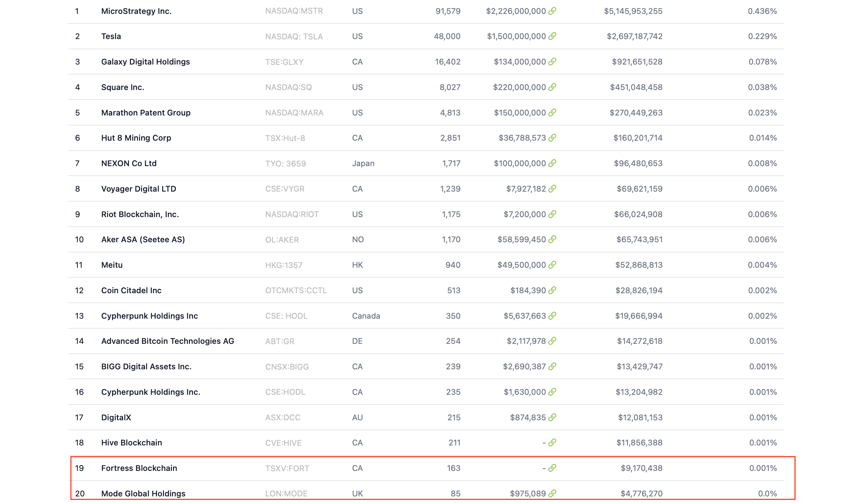Click the 0.436% supply percentage
853x503 pixels.
pyautogui.click(x=763, y=11)
